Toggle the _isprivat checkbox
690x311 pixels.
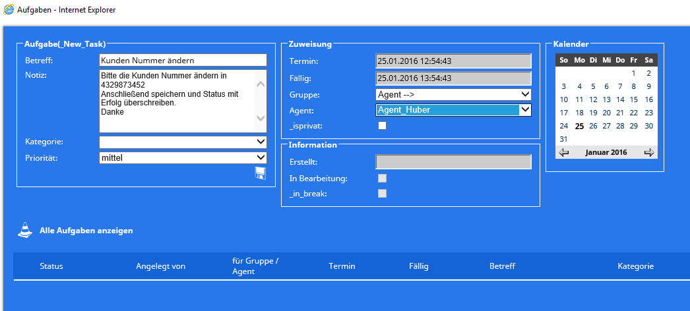[382, 126]
